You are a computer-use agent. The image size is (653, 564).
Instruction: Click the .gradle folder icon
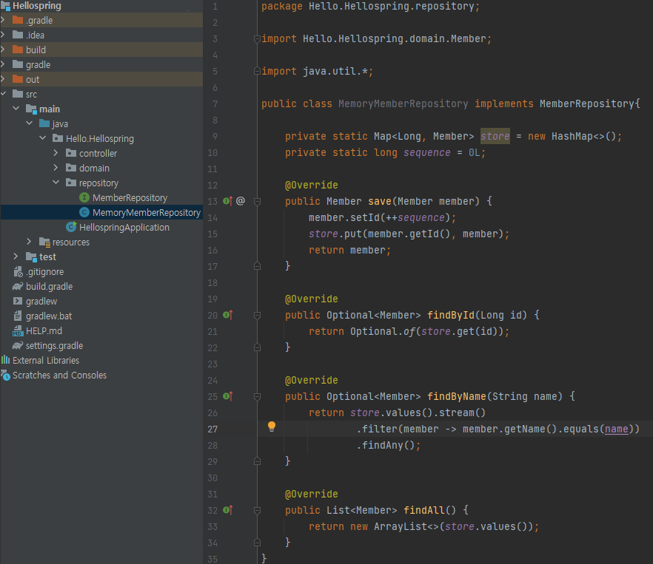point(18,20)
